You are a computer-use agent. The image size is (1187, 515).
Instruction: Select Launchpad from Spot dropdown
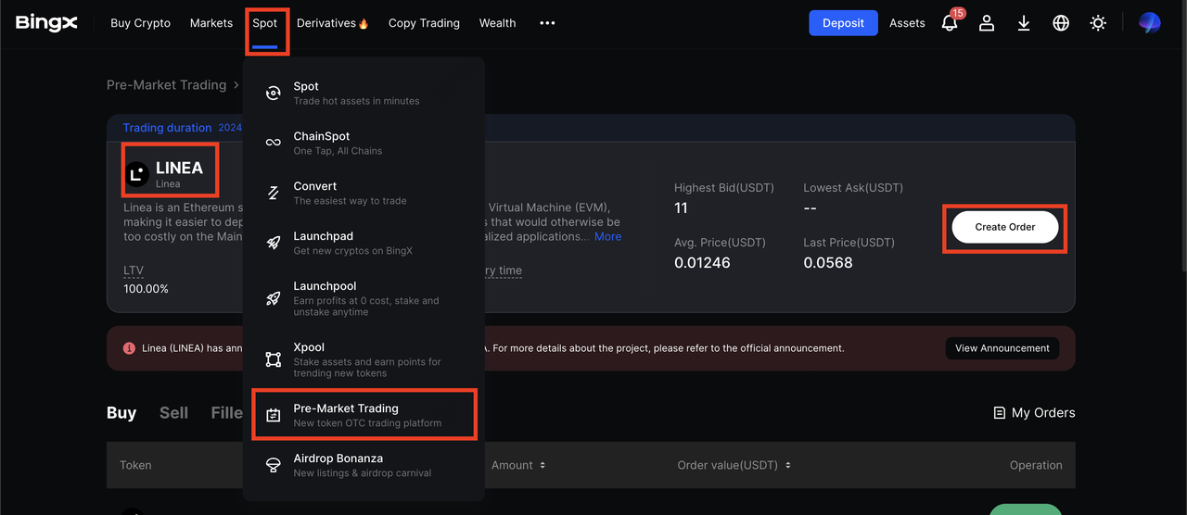[364, 243]
